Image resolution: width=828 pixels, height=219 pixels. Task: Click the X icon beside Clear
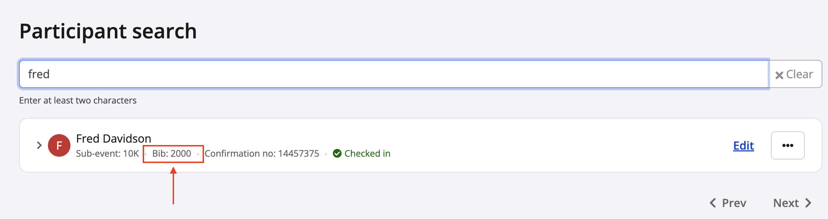[x=779, y=75]
